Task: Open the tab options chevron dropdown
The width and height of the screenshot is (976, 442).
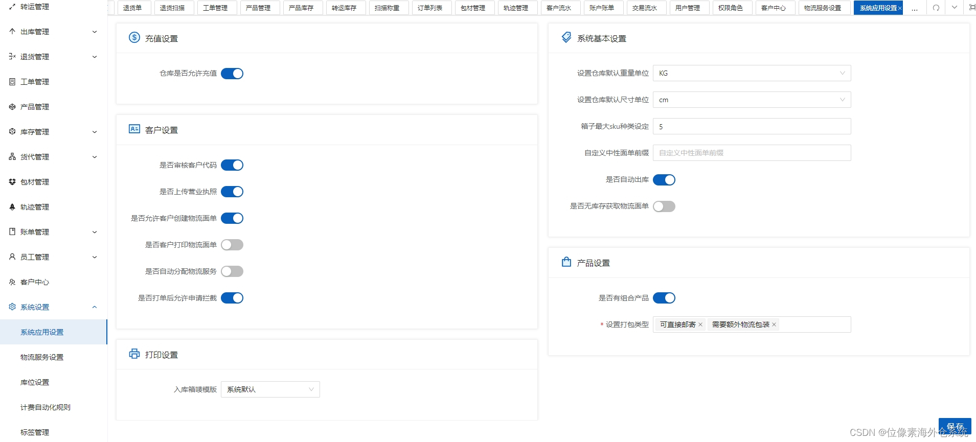Action: tap(955, 8)
